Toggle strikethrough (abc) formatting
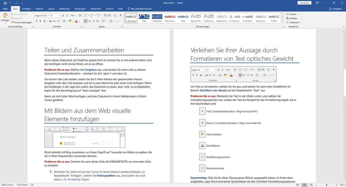Image resolution: width=346 pixels, height=187 pixels. pos(51,21)
